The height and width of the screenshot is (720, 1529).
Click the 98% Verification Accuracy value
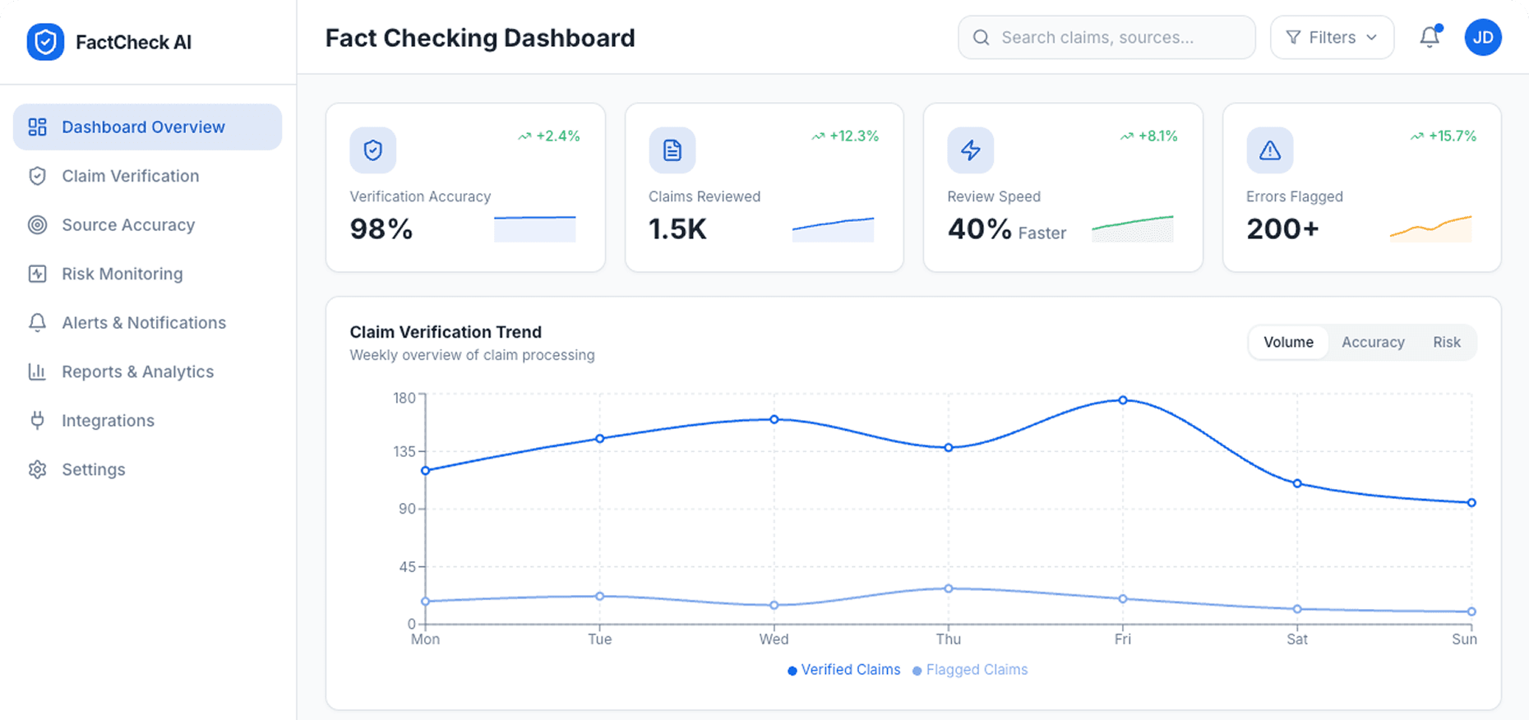[x=381, y=229]
